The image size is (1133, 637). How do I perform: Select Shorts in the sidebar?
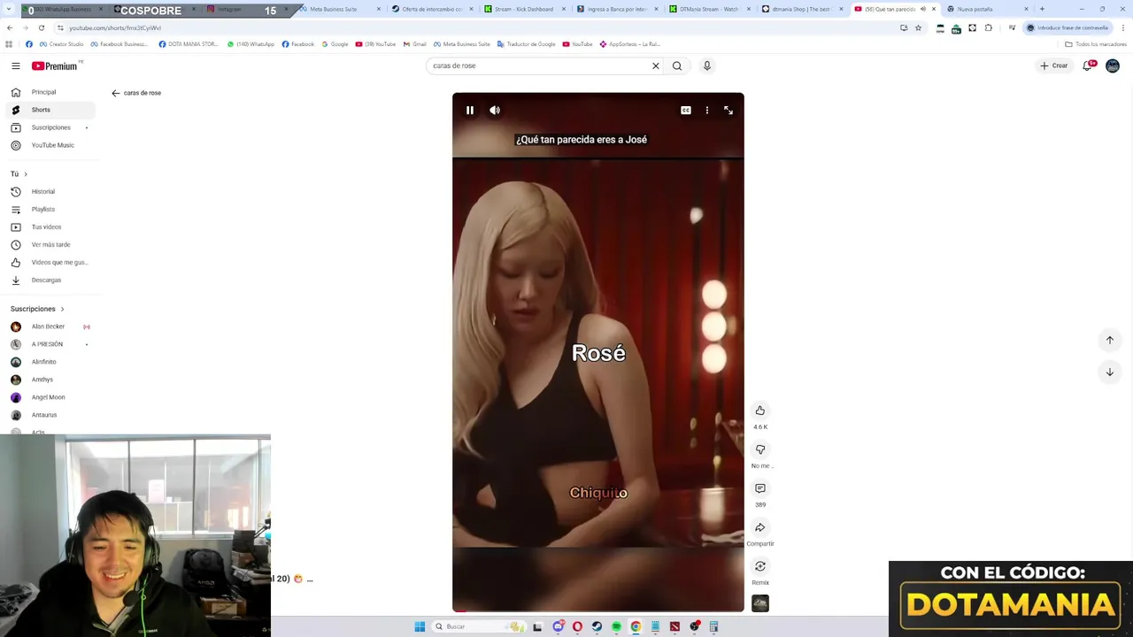coord(50,110)
